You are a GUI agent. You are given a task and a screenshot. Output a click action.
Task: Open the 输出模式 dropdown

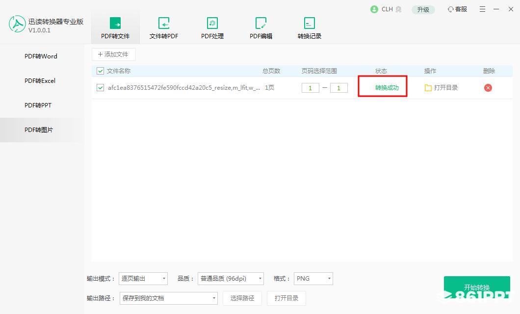point(143,279)
